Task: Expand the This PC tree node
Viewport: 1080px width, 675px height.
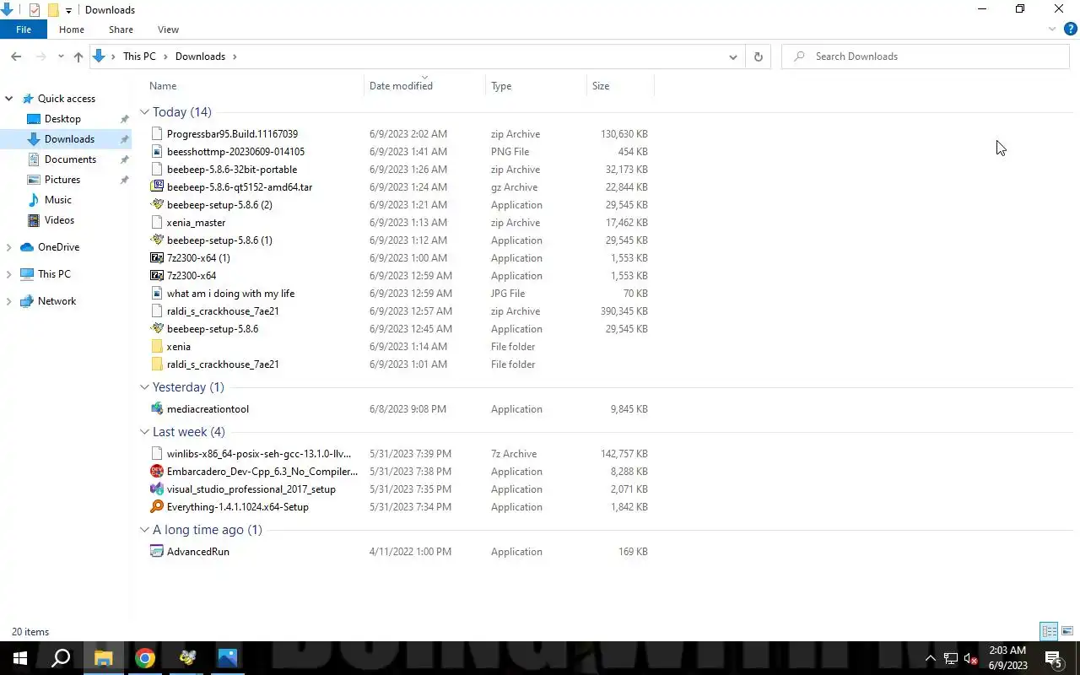Action: [x=9, y=274]
